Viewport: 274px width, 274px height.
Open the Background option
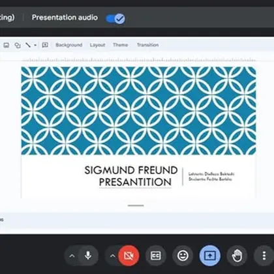point(69,45)
